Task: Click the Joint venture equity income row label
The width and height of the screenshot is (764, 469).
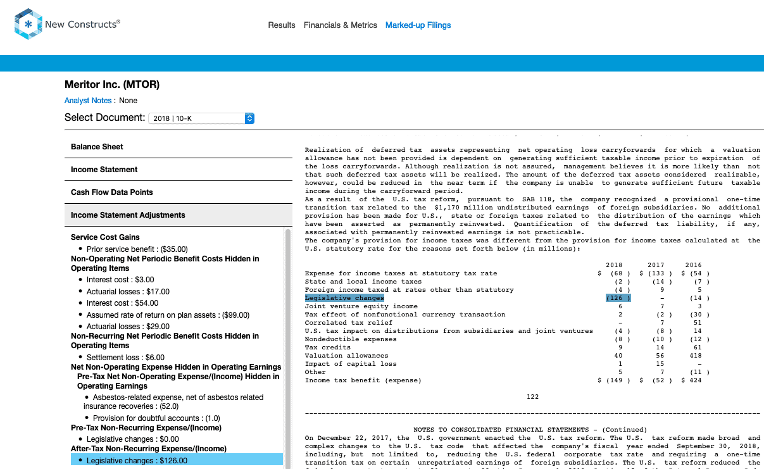Action: [361, 306]
